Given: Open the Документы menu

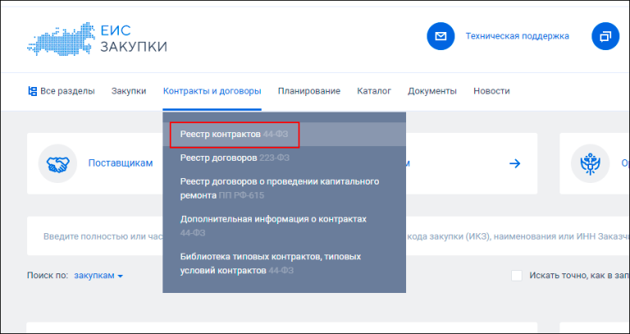Looking at the screenshot, I should tap(432, 91).
